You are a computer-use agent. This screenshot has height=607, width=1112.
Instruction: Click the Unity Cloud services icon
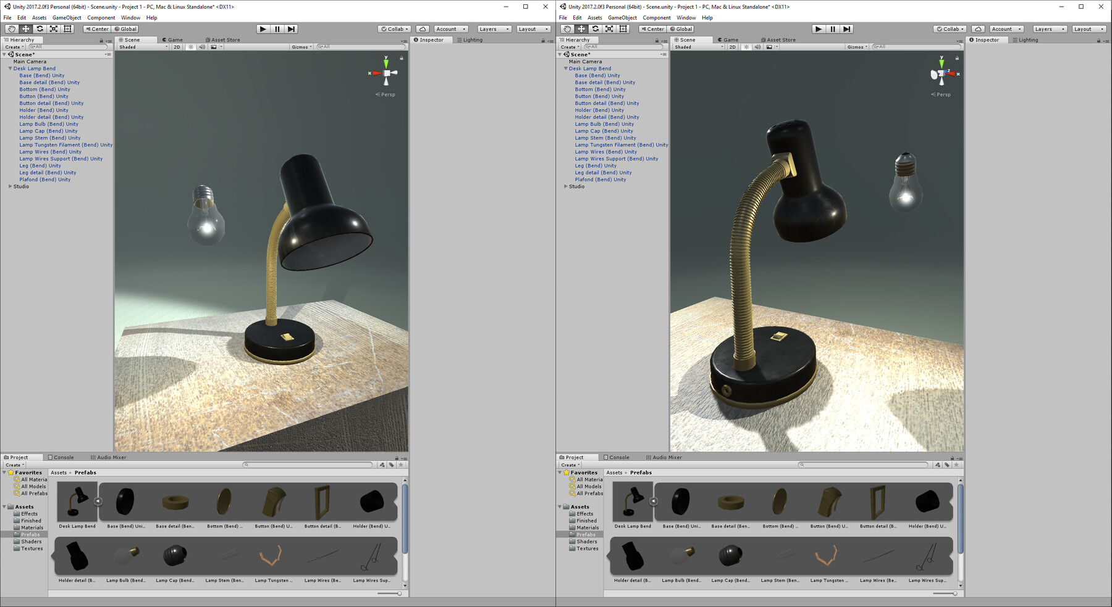pyautogui.click(x=423, y=28)
